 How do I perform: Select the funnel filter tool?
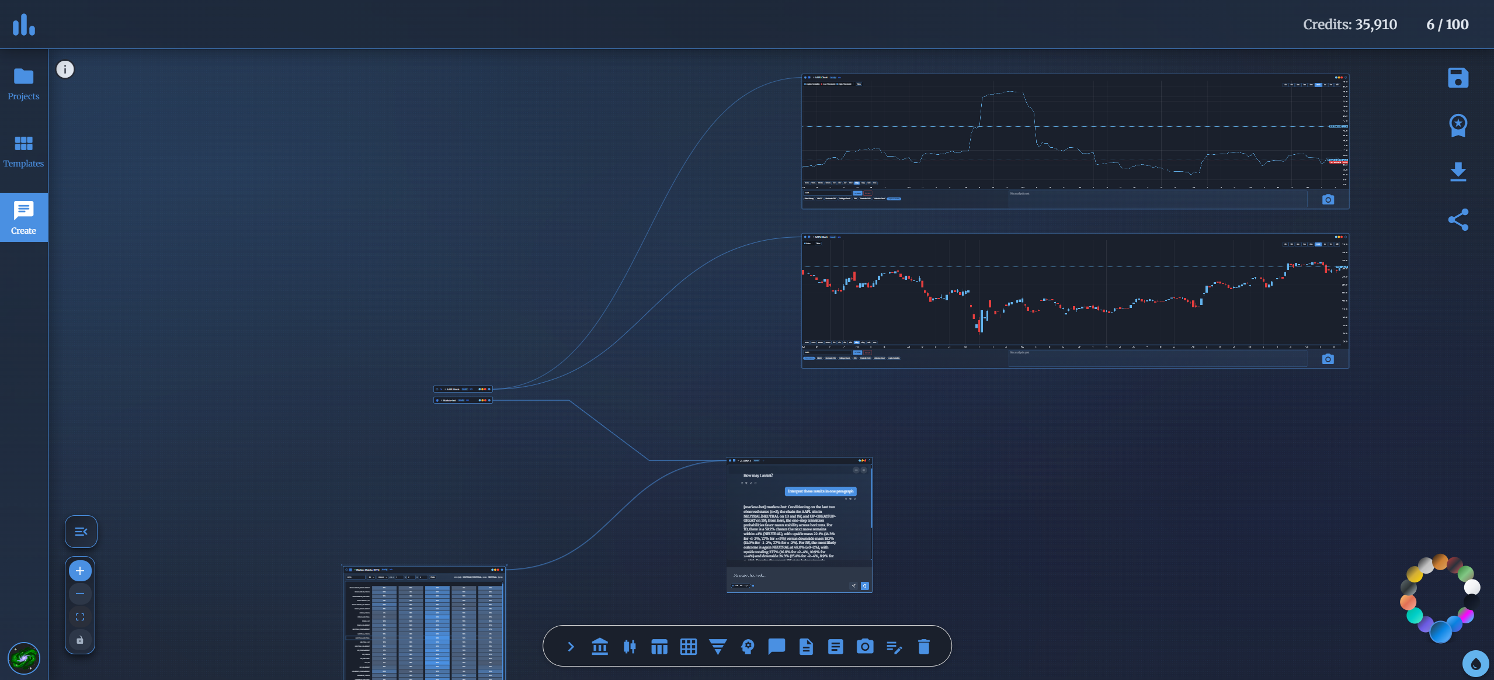point(717,646)
